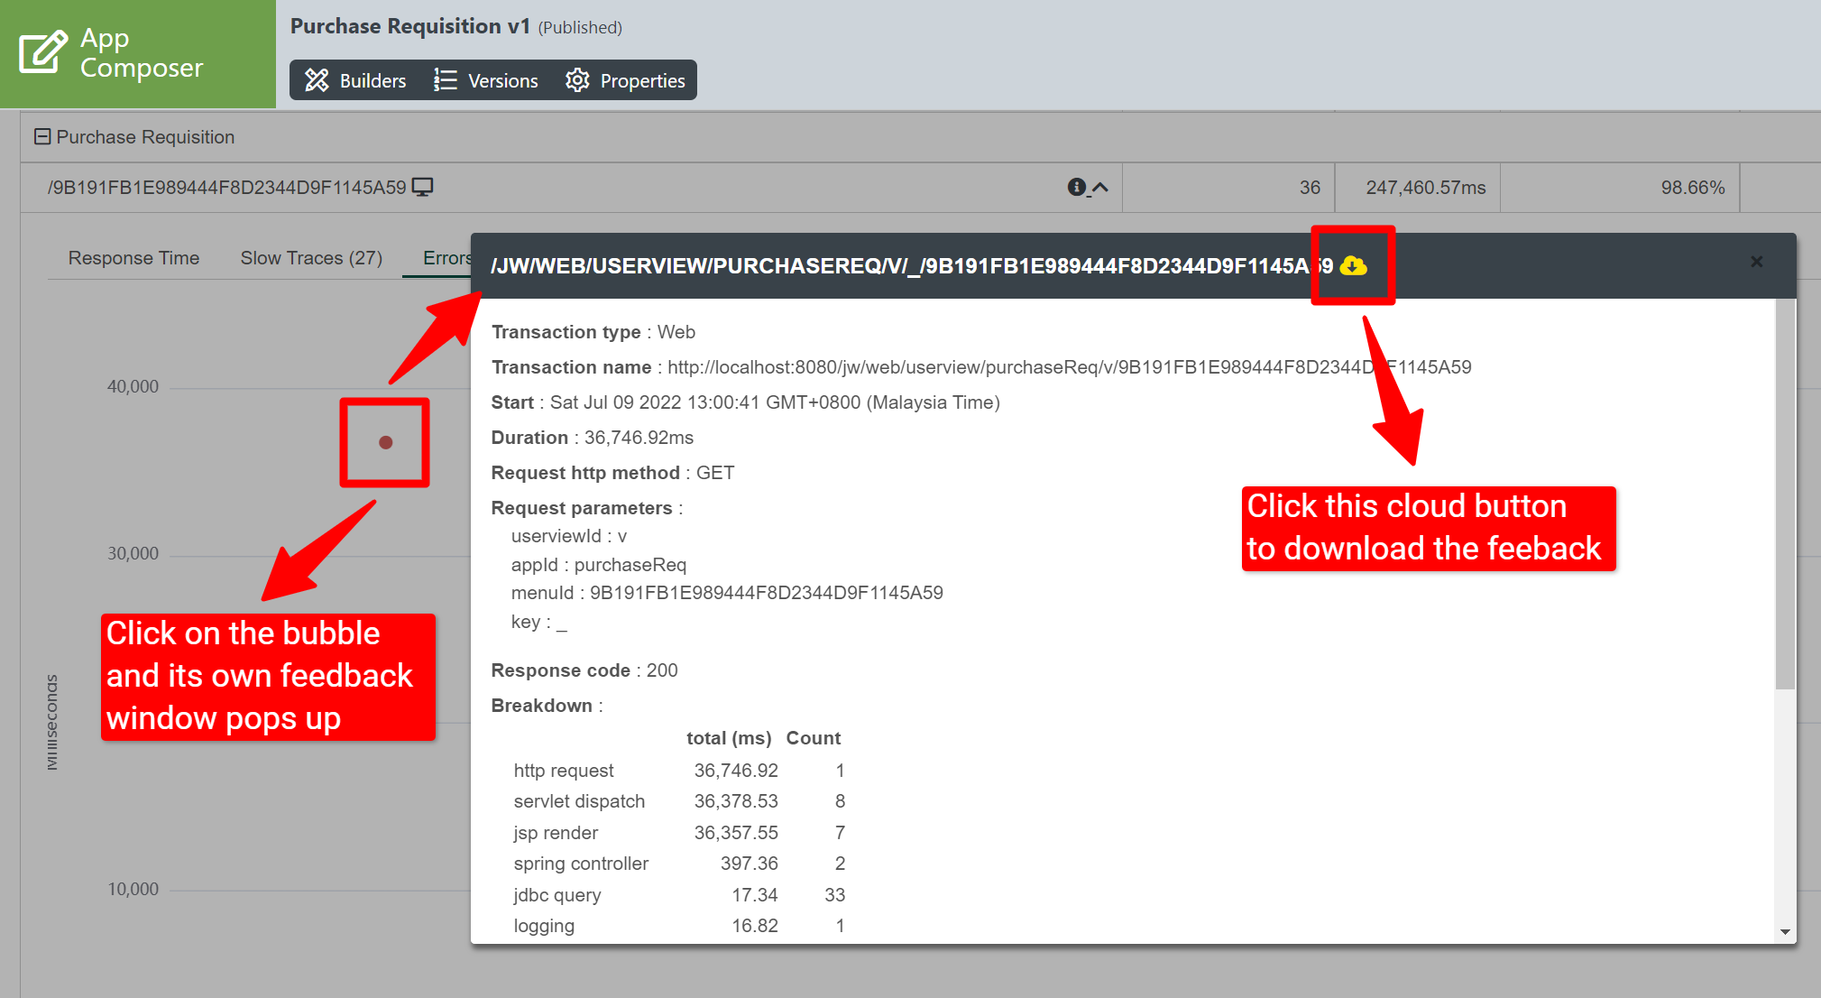Click the scrollbar down arrow in the popup
The width and height of the screenshot is (1821, 998).
pyautogui.click(x=1785, y=932)
